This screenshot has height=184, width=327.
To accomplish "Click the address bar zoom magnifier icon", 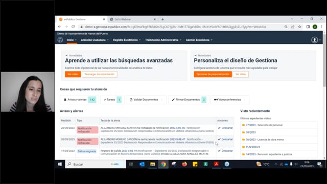I will (x=286, y=27).
